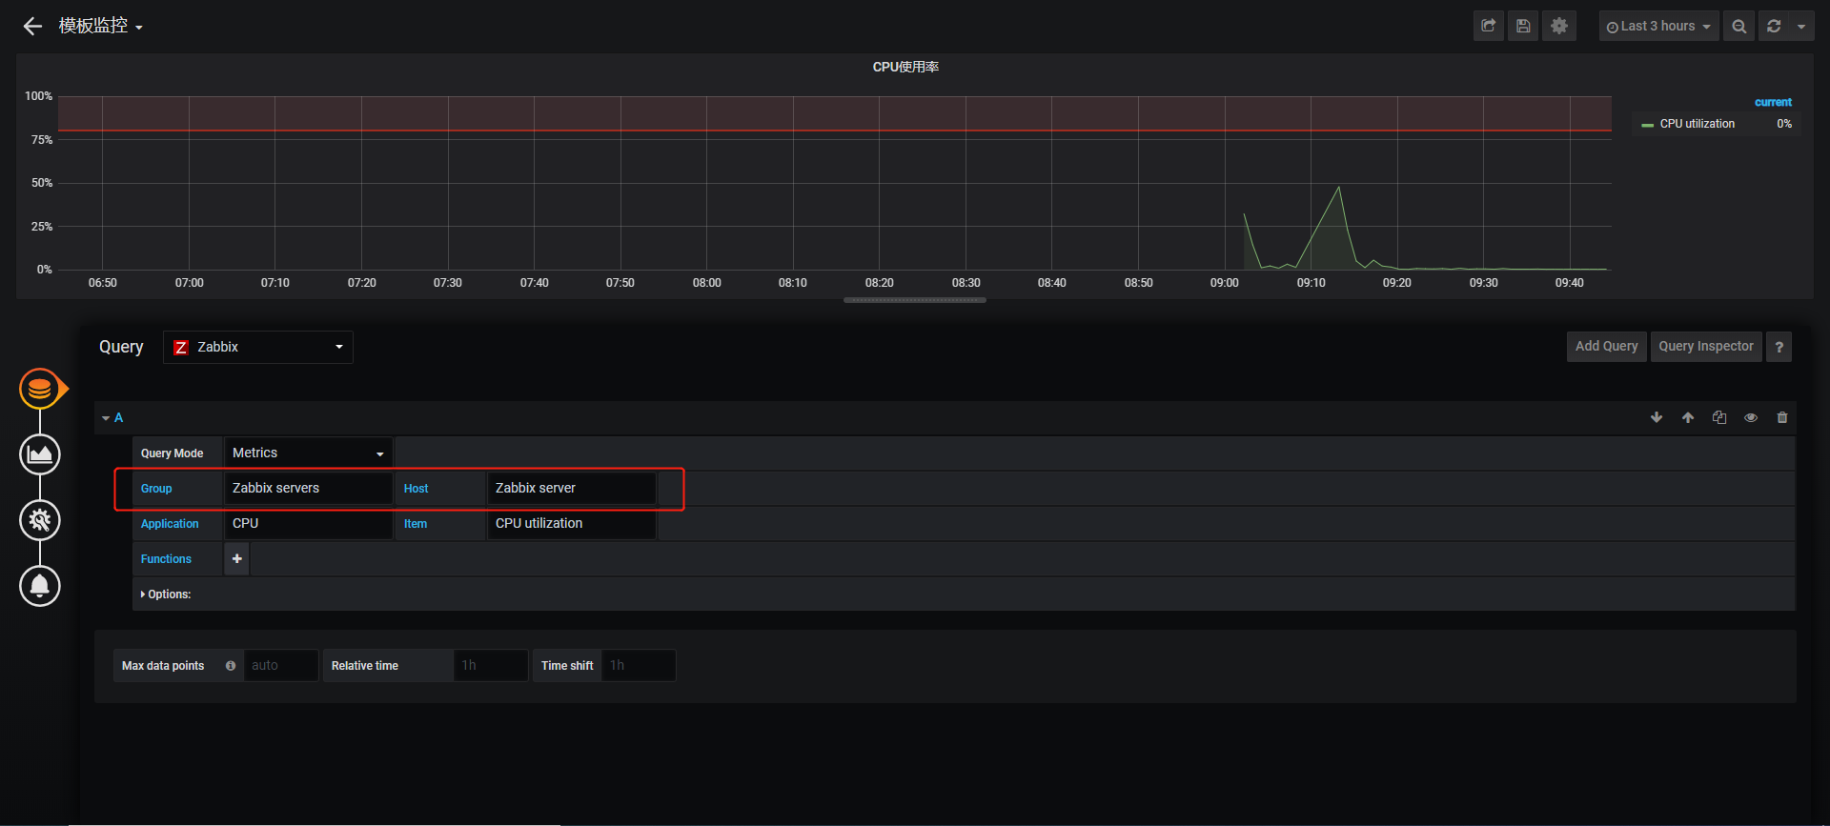The width and height of the screenshot is (1830, 826).
Task: Refresh the dashboard with the refresh icon
Action: [x=1774, y=27]
